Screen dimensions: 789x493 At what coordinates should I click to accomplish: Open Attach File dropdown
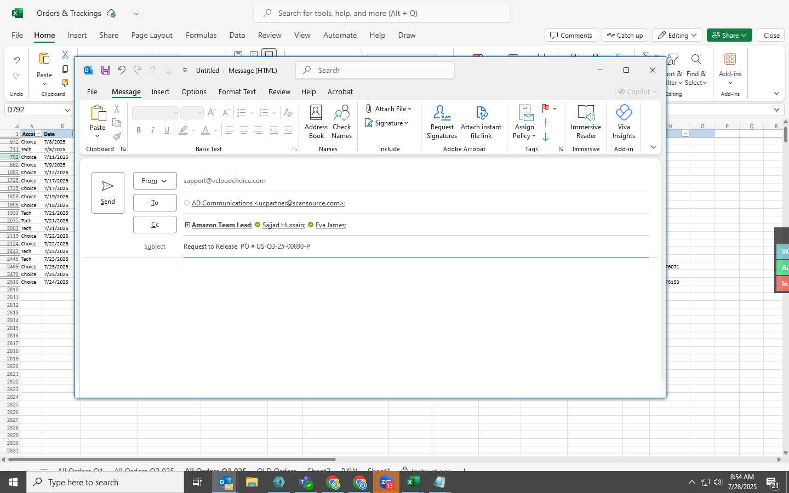pyautogui.click(x=388, y=109)
